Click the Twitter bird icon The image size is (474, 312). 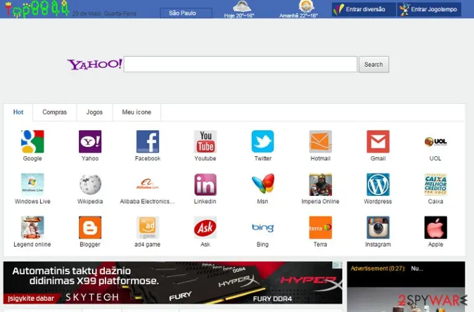coord(263,141)
